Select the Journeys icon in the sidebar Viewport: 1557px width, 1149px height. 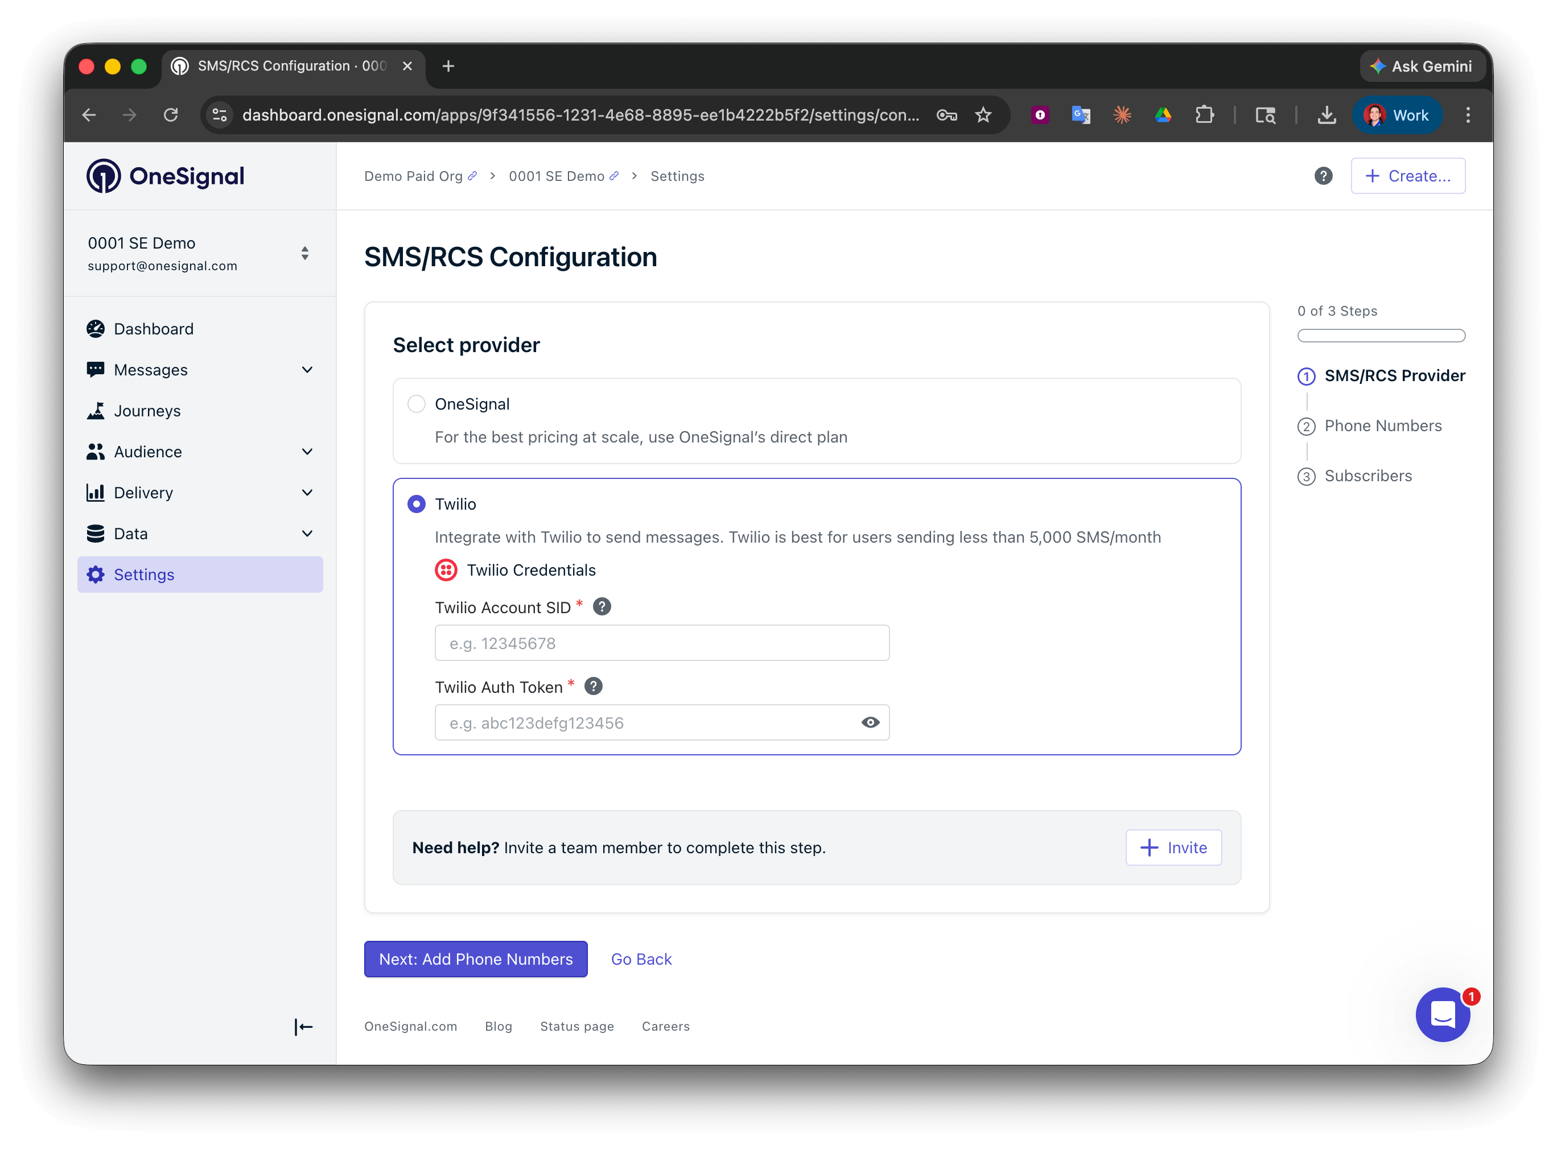coord(97,410)
